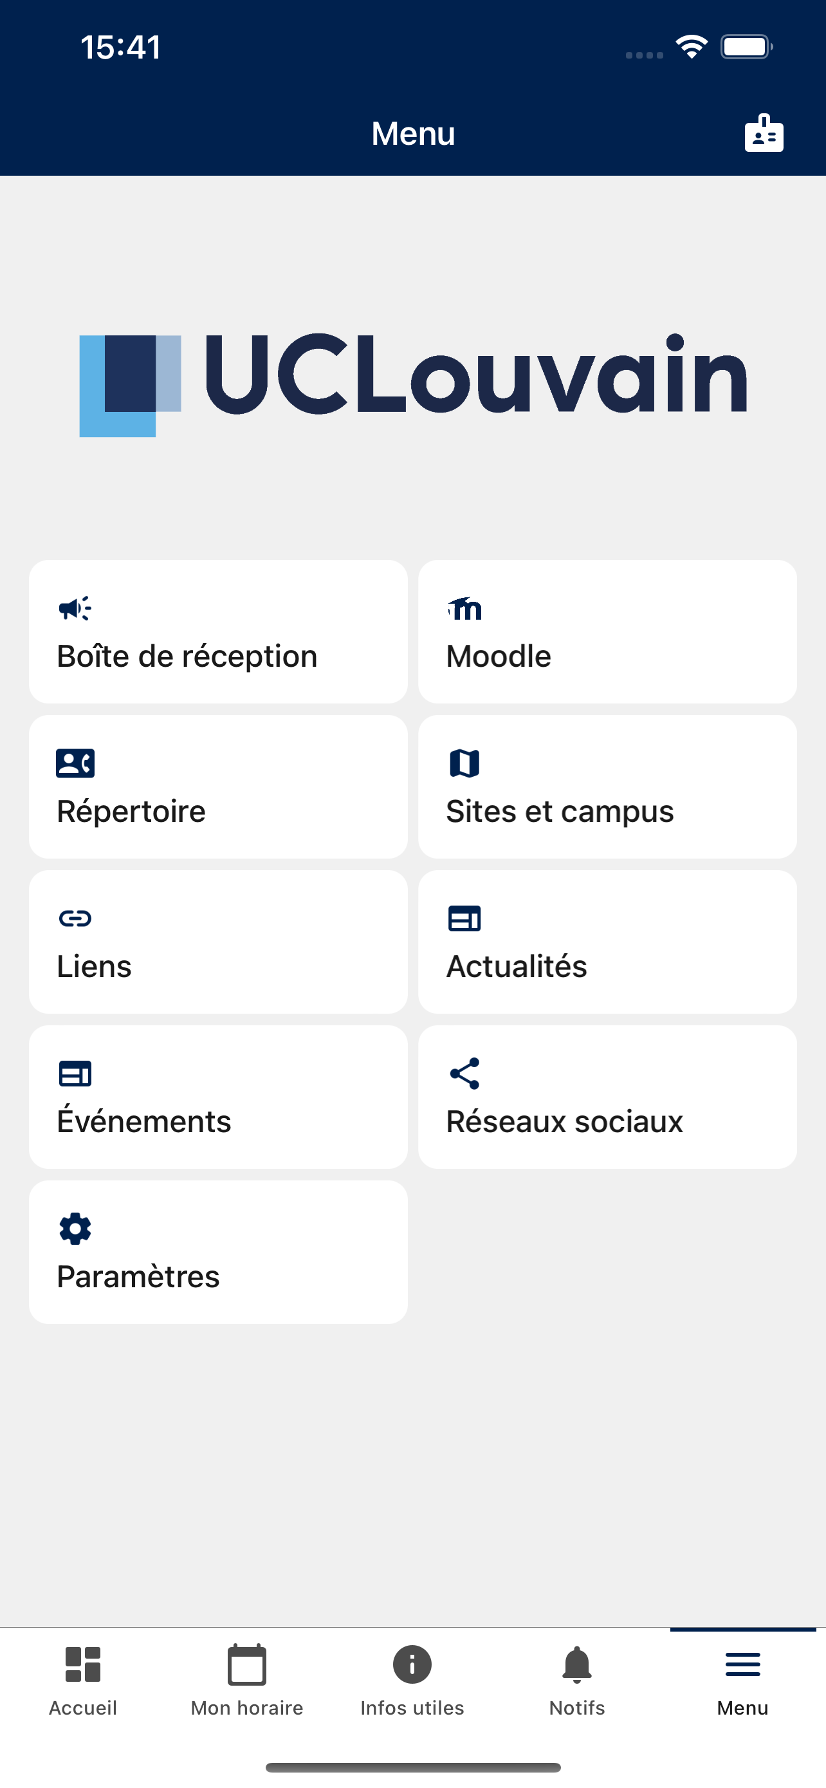Image resolution: width=826 pixels, height=1788 pixels.
Task: Open the ID card icon in header
Action: (764, 133)
